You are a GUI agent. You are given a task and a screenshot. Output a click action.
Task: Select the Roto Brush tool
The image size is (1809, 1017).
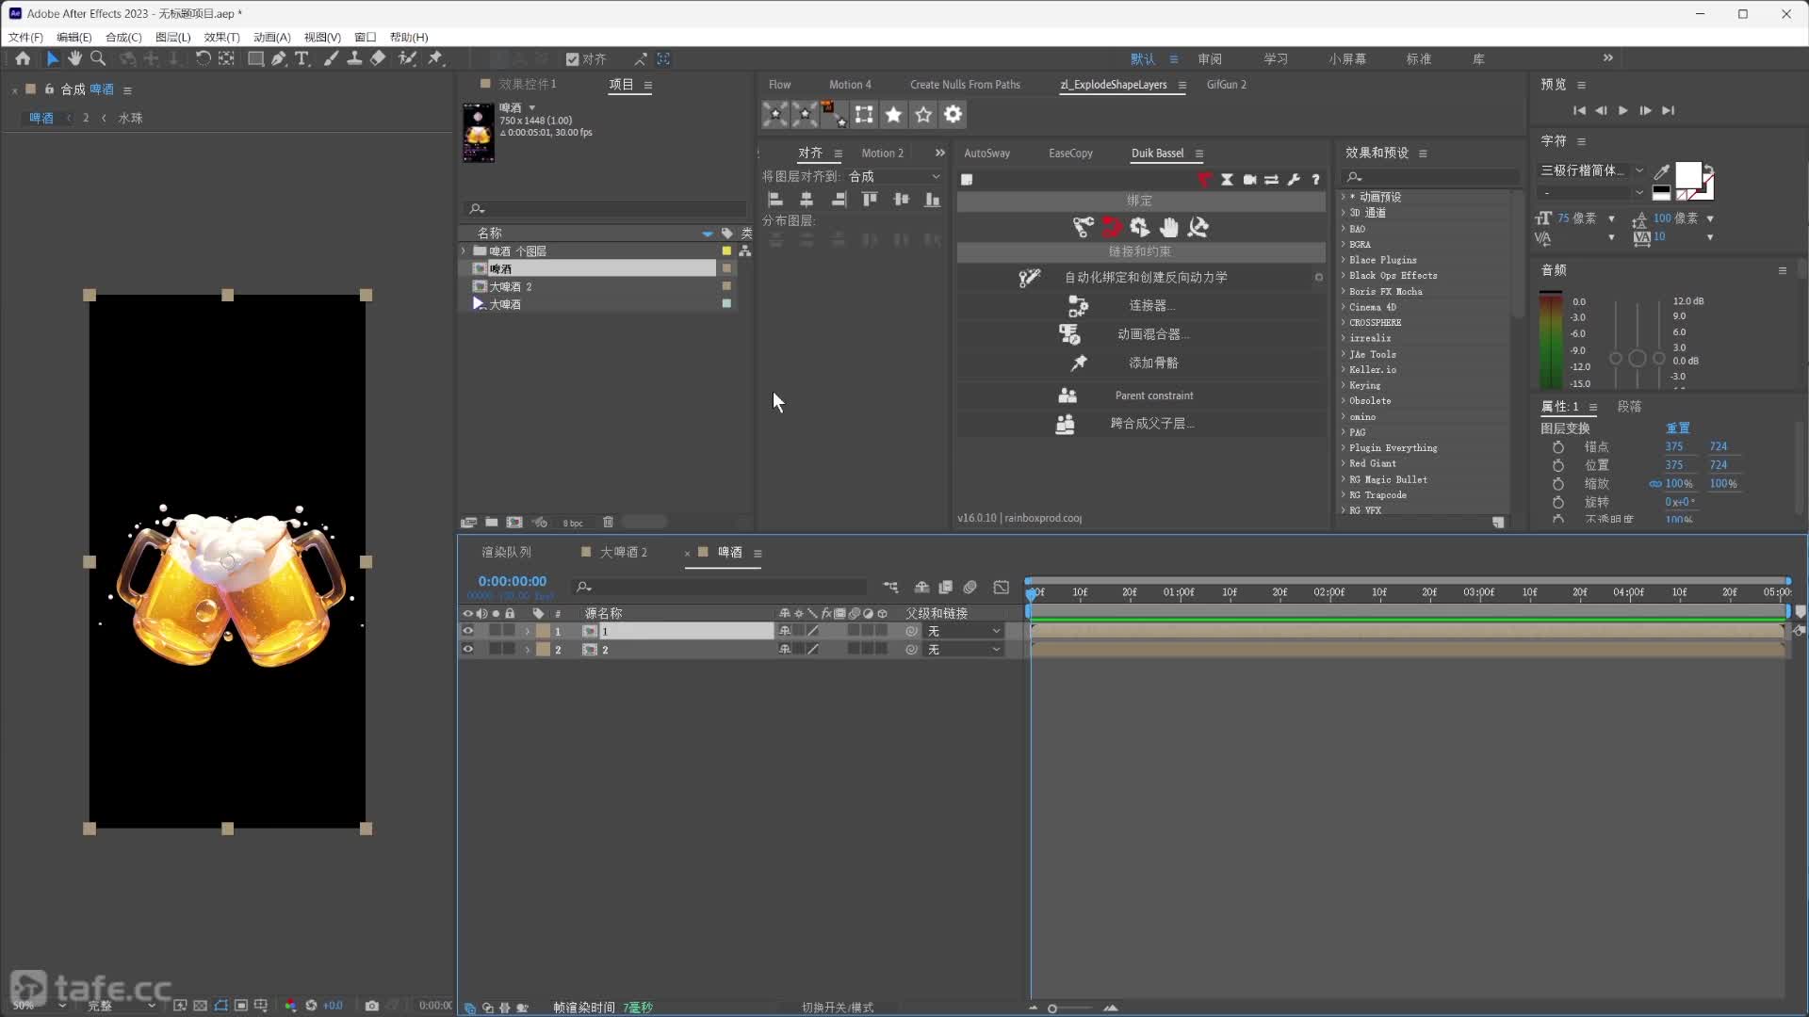pos(407,58)
